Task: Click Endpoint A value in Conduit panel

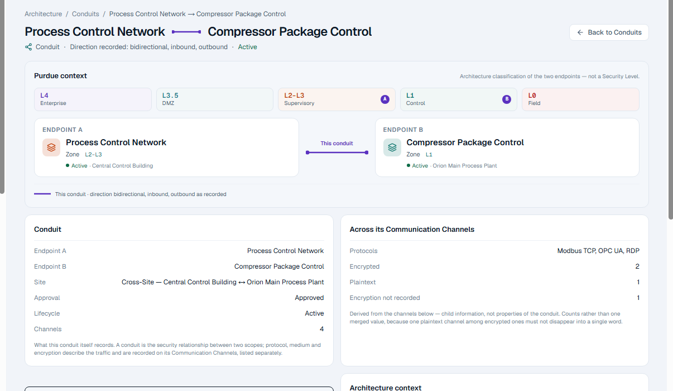Action: click(x=285, y=251)
